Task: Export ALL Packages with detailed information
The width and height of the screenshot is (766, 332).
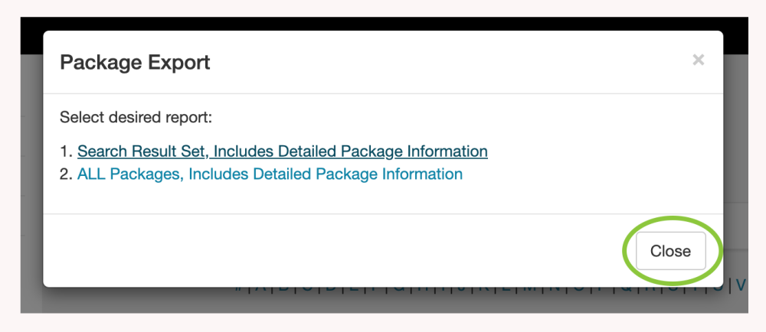Action: 270,174
